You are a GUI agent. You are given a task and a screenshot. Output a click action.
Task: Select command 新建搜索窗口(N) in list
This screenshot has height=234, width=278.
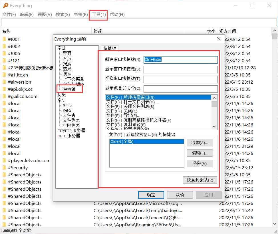pyautogui.click(x=158, y=97)
